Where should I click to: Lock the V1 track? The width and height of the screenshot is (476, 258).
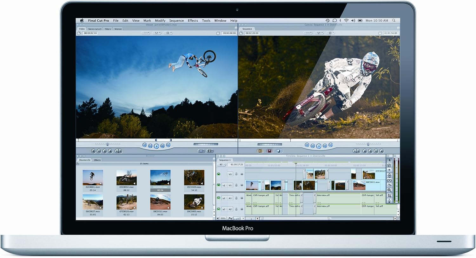click(236, 185)
